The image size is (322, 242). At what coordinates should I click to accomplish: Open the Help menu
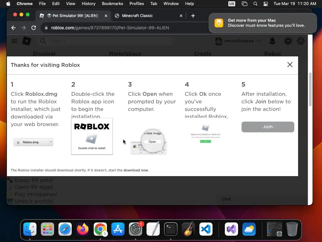(189, 4)
